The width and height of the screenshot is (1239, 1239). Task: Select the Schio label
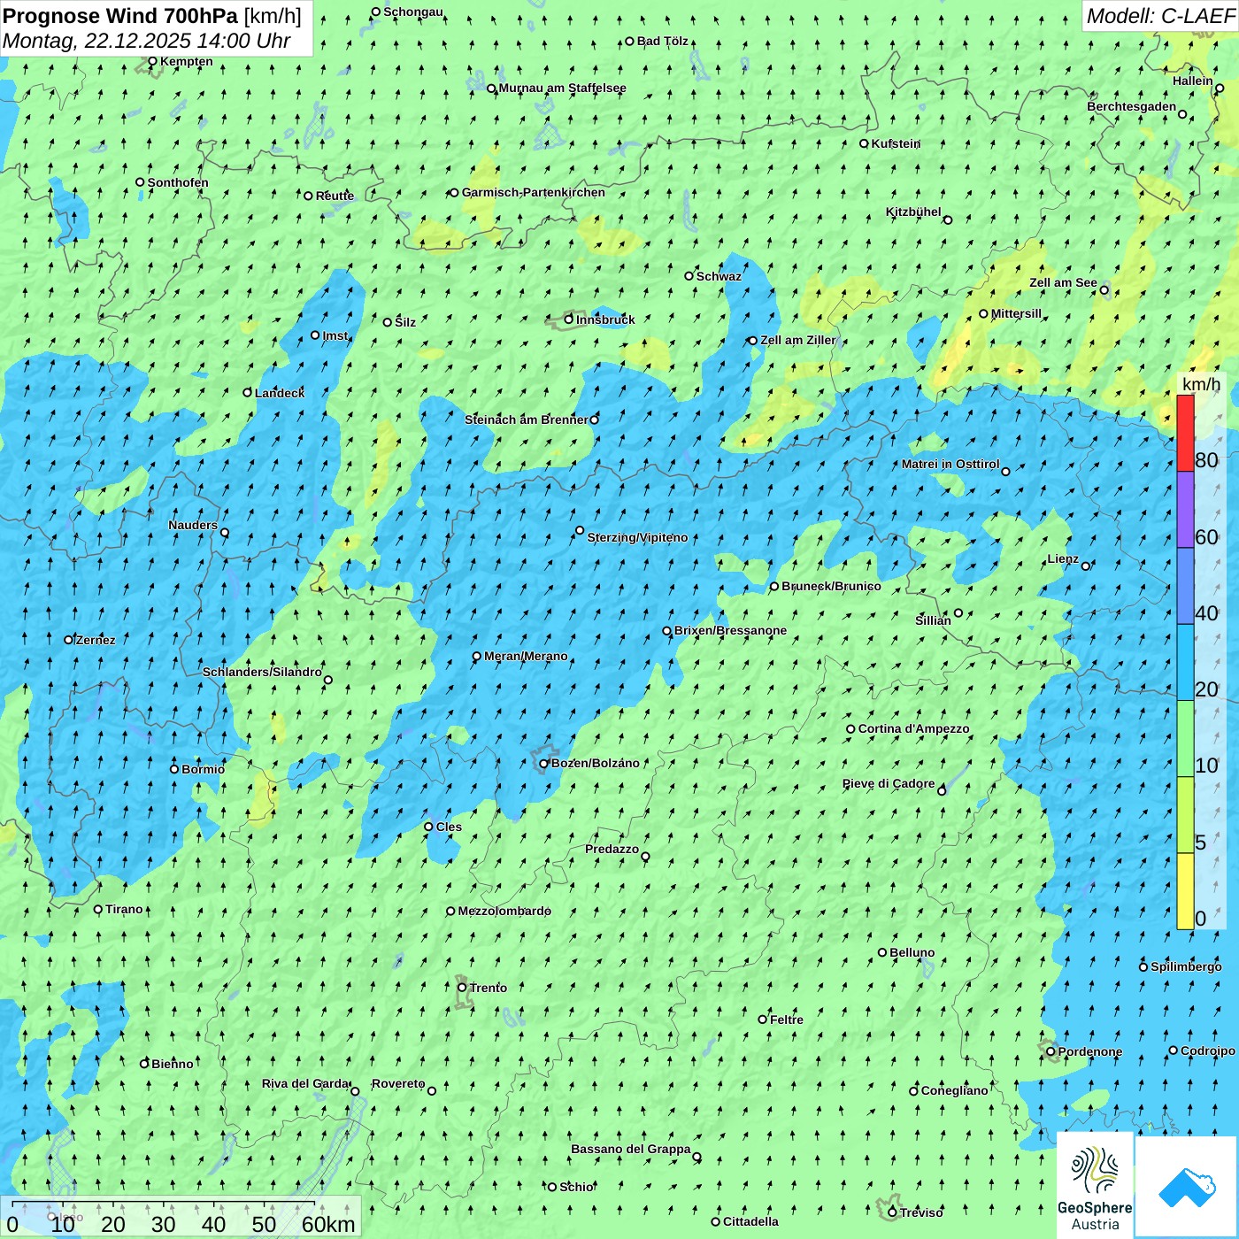pyautogui.click(x=577, y=1187)
